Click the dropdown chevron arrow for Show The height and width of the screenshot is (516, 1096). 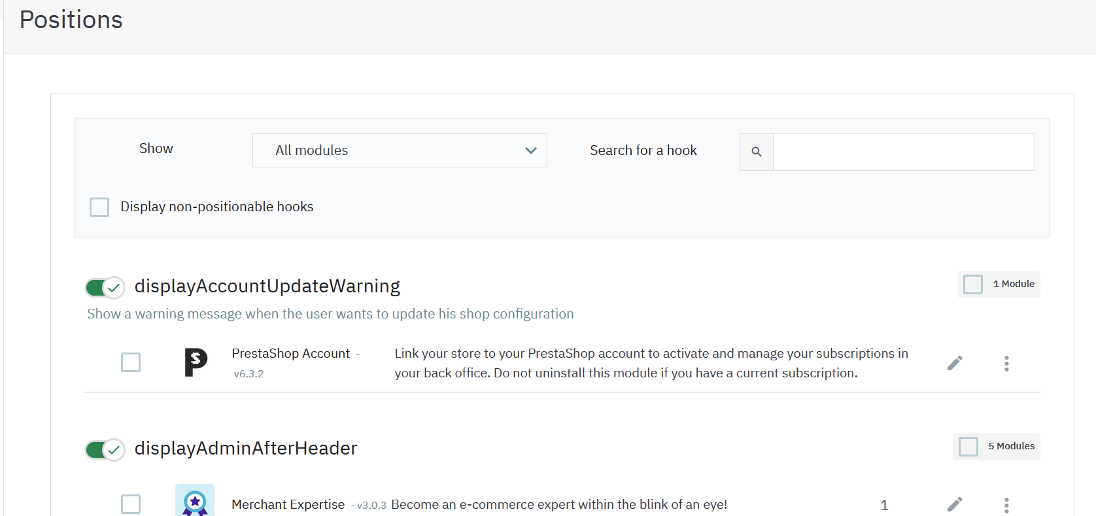530,150
